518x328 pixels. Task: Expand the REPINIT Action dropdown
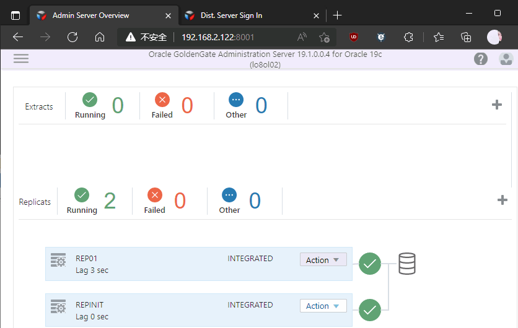[x=323, y=306]
